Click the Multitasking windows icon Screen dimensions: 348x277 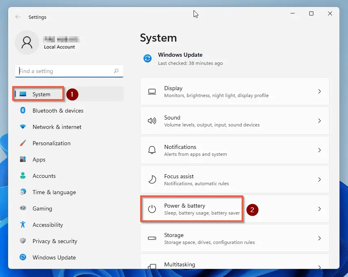(152, 266)
